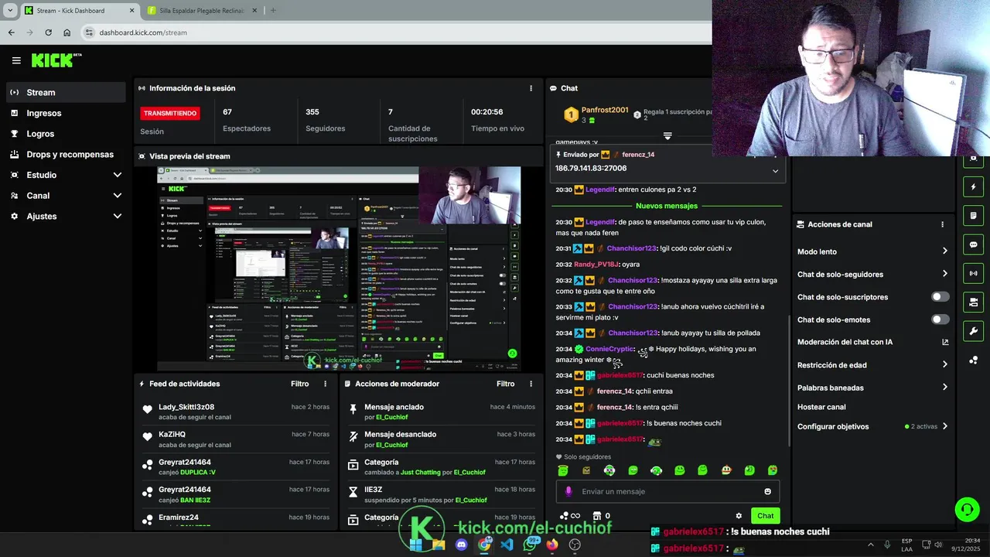Open Información de la sesión options menu

pyautogui.click(x=531, y=88)
